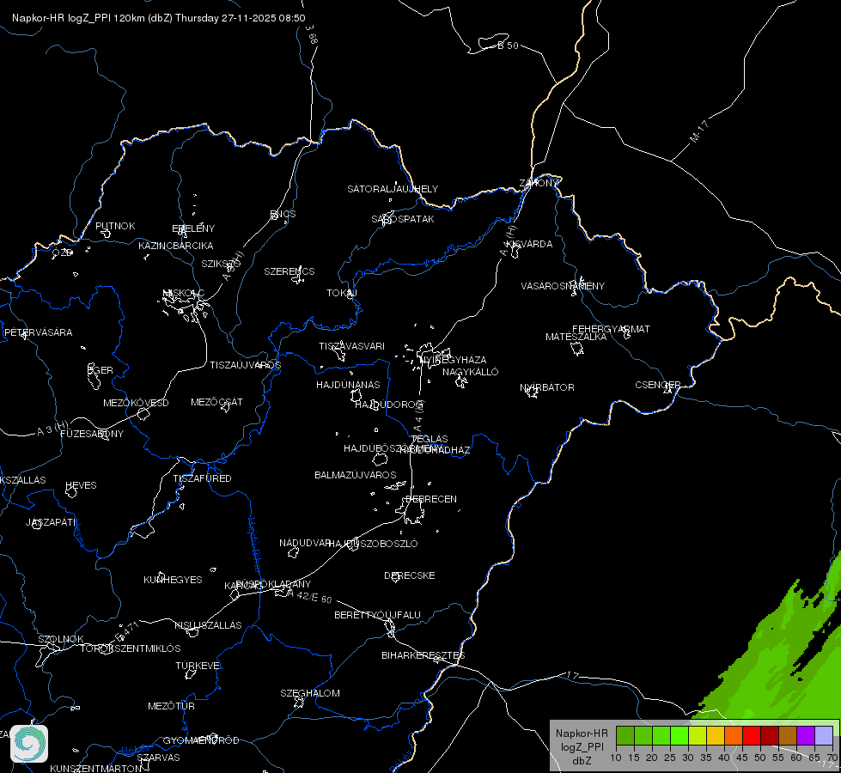Click the JASZAPATI label
Screen dimensions: 841x773
(x=51, y=522)
